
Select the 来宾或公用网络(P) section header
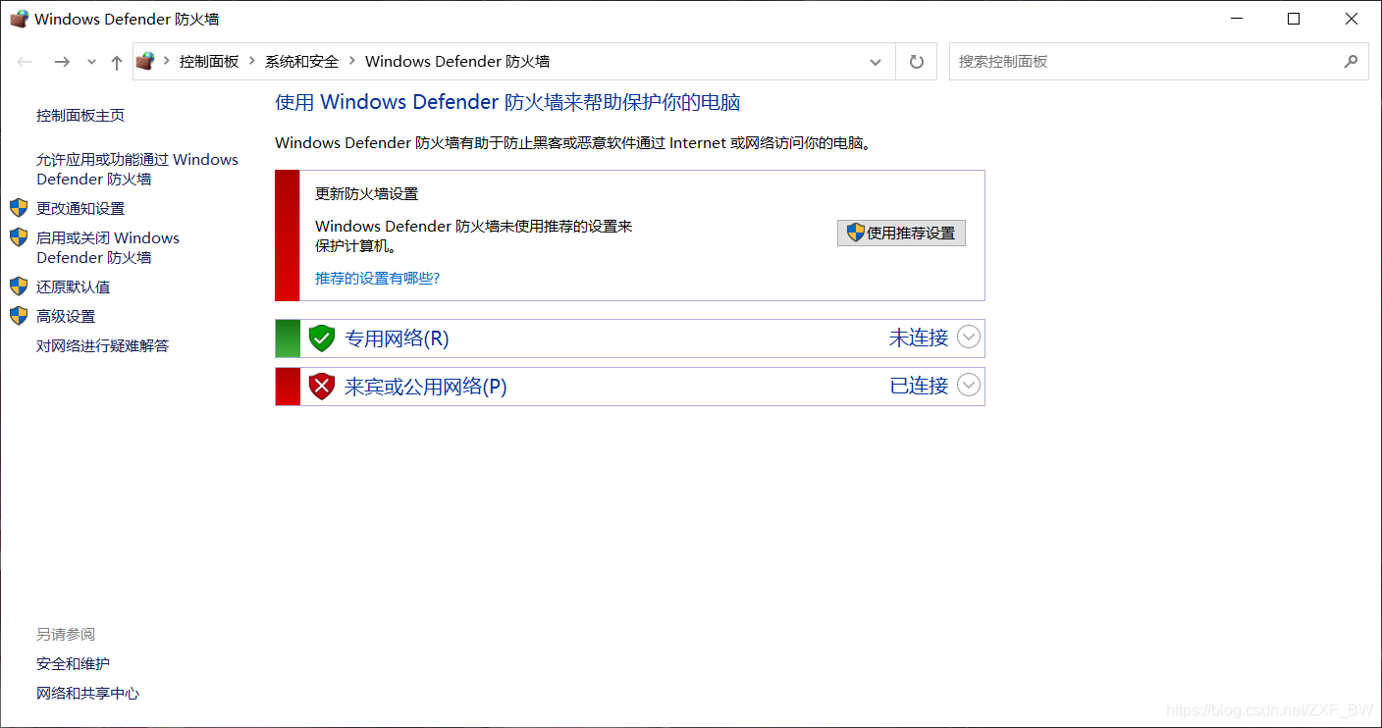point(426,387)
